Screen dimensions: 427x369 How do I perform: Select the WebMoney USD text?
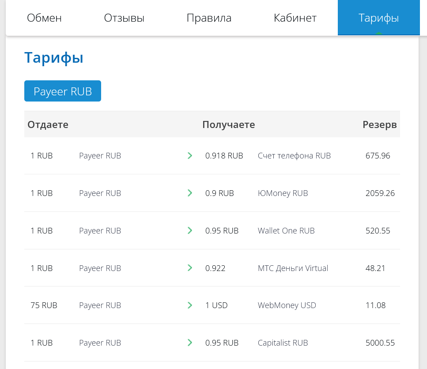[x=287, y=305]
